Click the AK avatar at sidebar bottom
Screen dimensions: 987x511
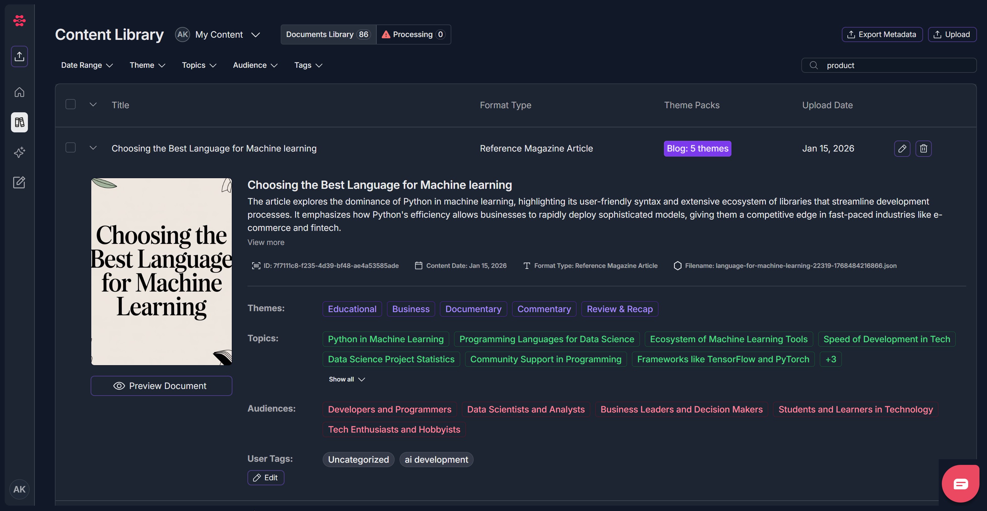19,489
